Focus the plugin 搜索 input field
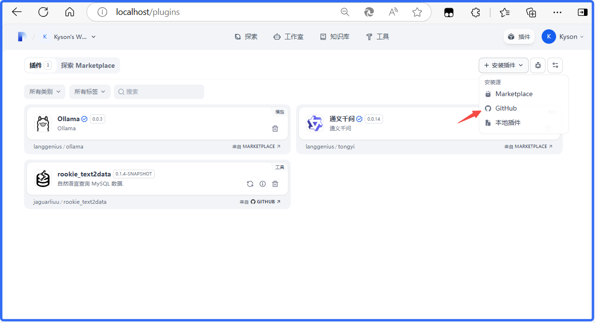This screenshot has width=595, height=323. pos(159,92)
